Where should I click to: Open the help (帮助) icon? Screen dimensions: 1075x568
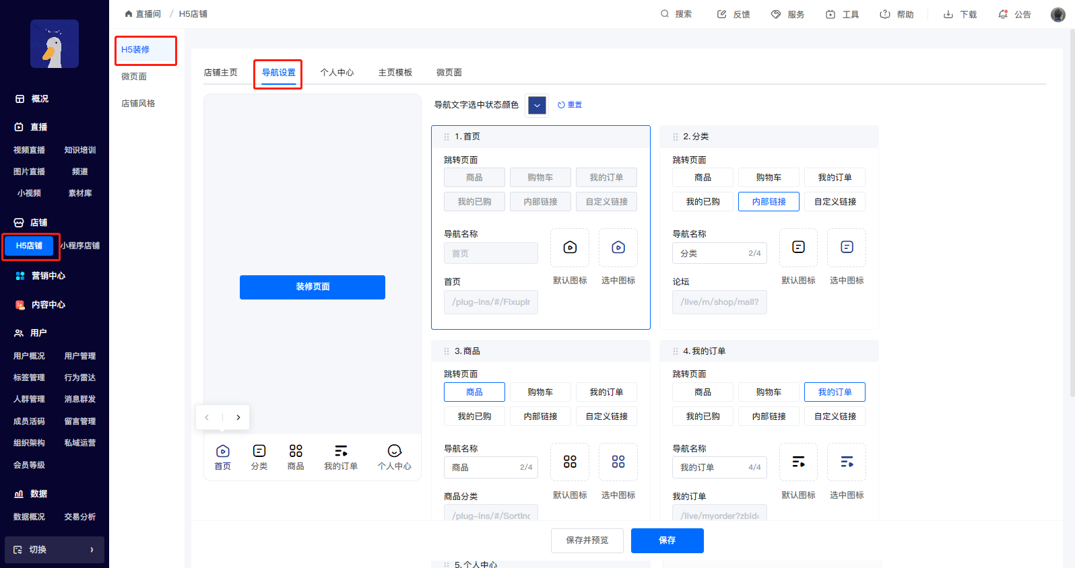coord(885,14)
